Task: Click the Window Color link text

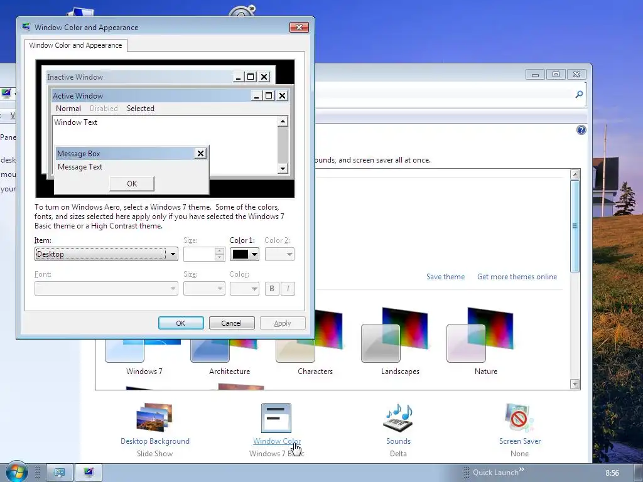Action: pos(277,441)
